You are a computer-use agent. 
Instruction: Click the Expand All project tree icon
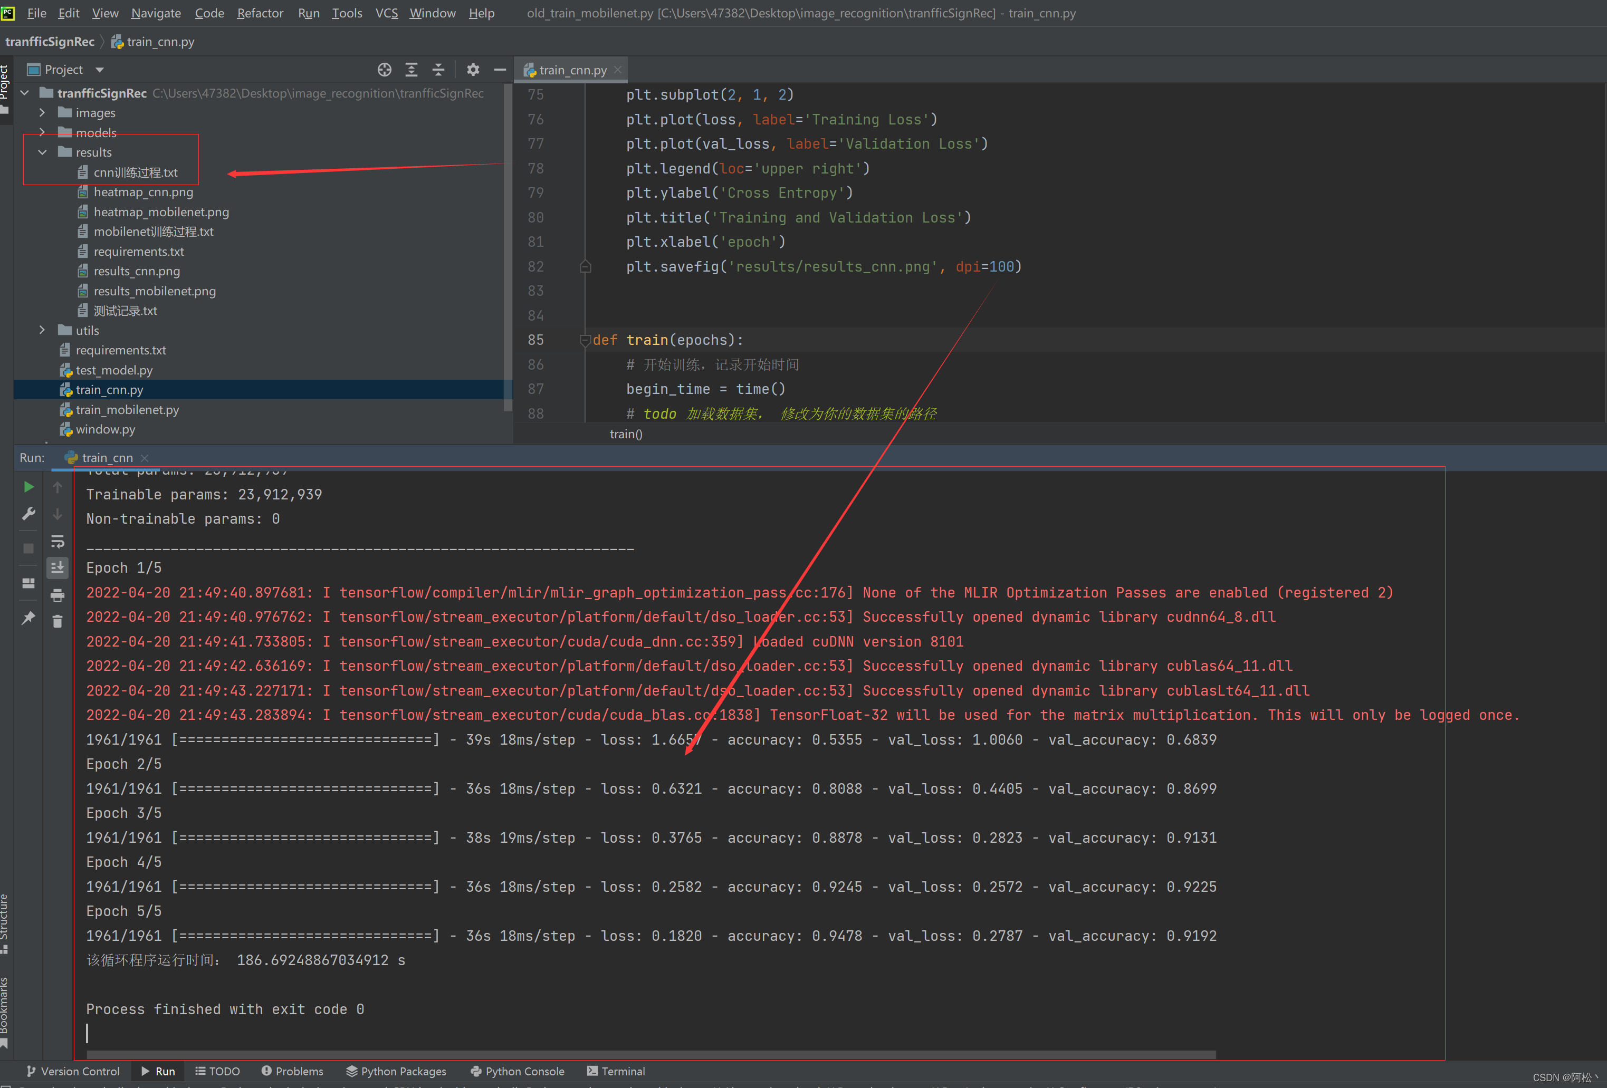[412, 70]
